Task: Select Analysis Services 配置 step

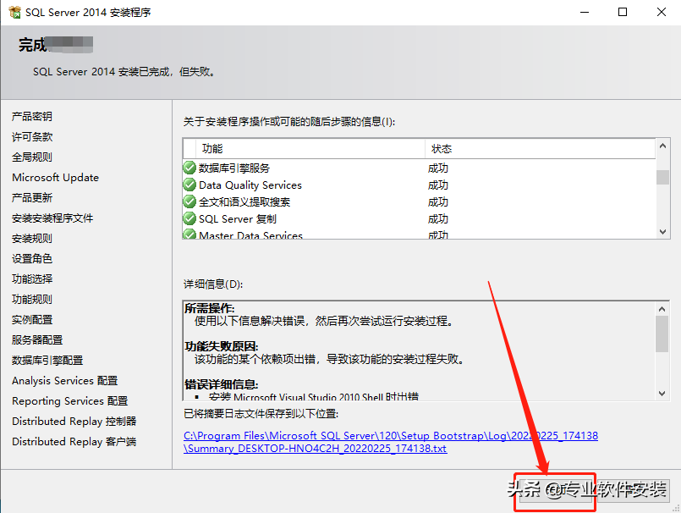Action: pyautogui.click(x=64, y=381)
